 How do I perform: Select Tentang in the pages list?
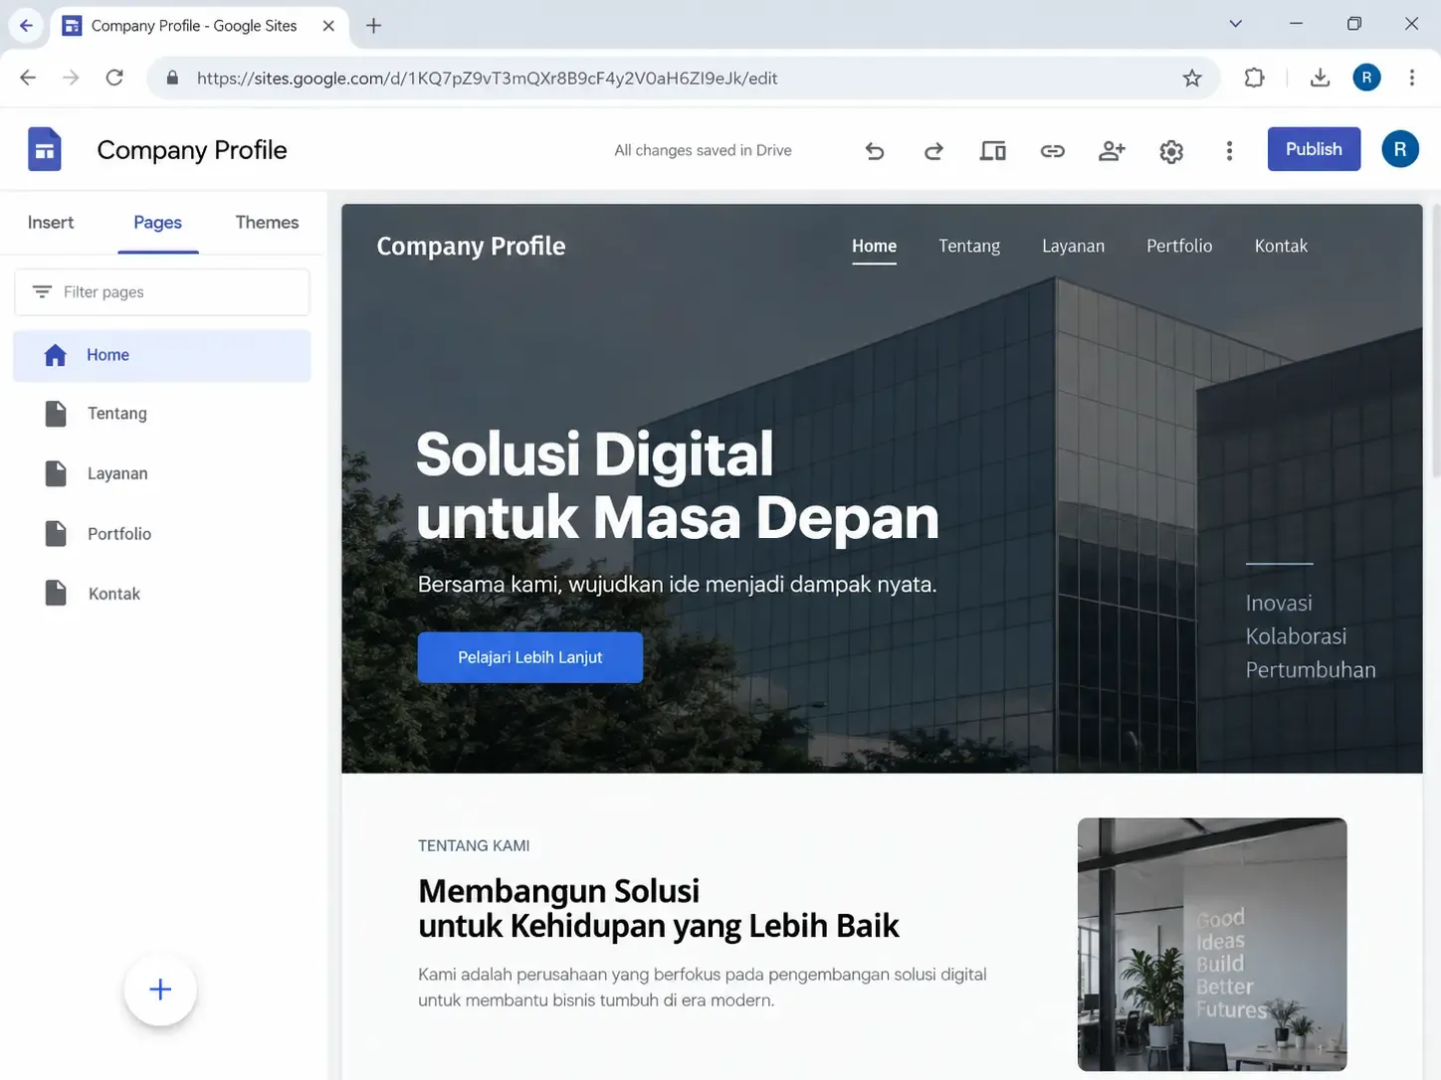point(161,414)
